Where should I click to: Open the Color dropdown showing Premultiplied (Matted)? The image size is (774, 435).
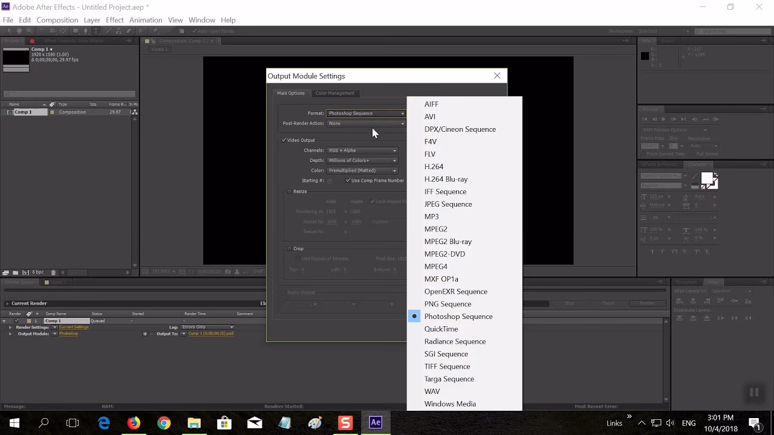362,170
